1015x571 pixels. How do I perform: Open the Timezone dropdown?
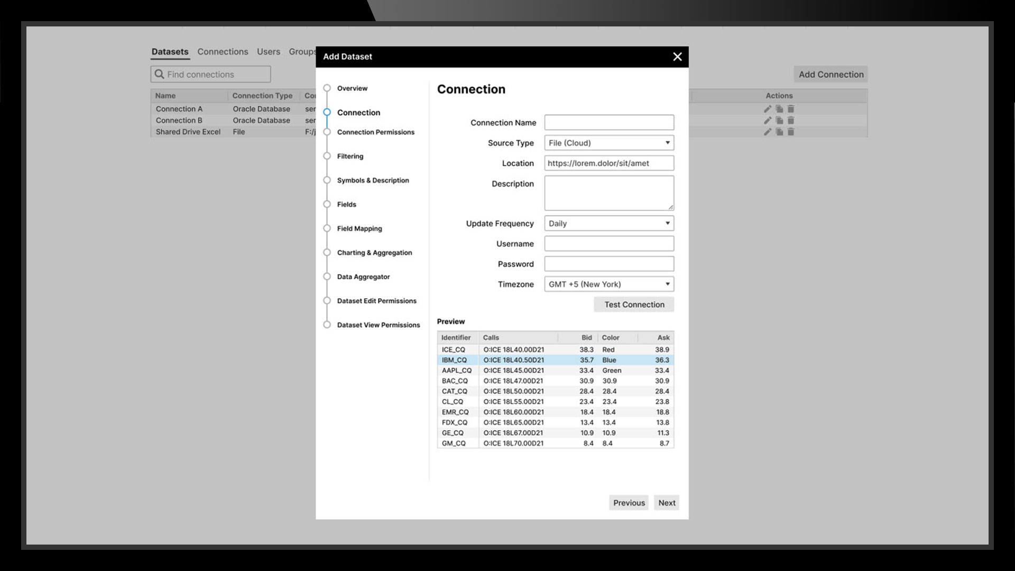pyautogui.click(x=609, y=284)
